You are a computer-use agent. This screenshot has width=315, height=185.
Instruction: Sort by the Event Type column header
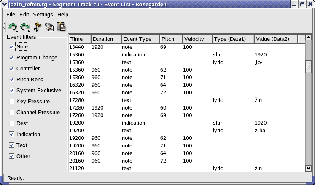click(x=140, y=39)
